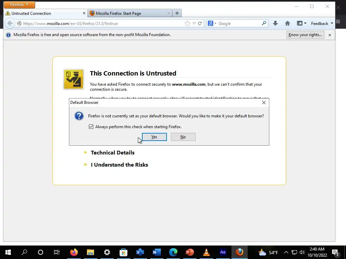
Task: Bookmark this page with the star icon
Action: click(x=187, y=23)
